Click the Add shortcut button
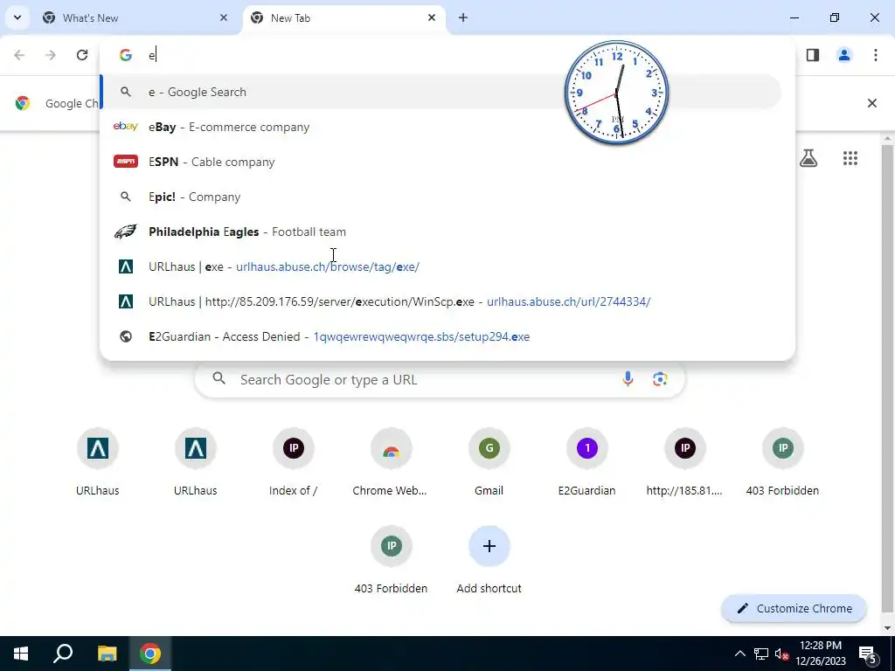 pos(489,560)
